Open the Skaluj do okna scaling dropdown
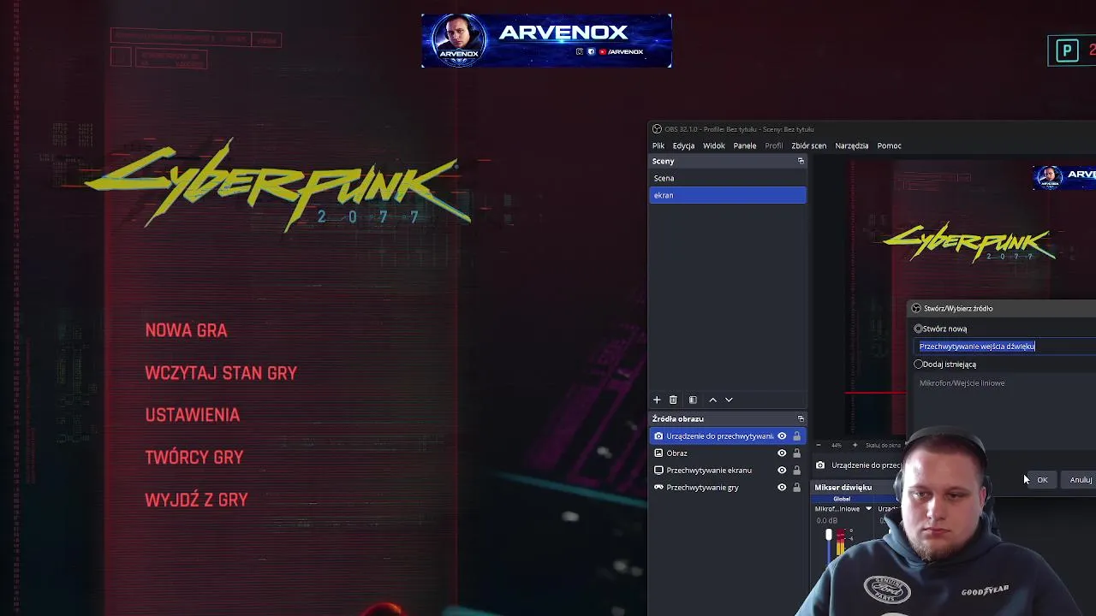Viewport: 1096px width, 616px height. (883, 445)
